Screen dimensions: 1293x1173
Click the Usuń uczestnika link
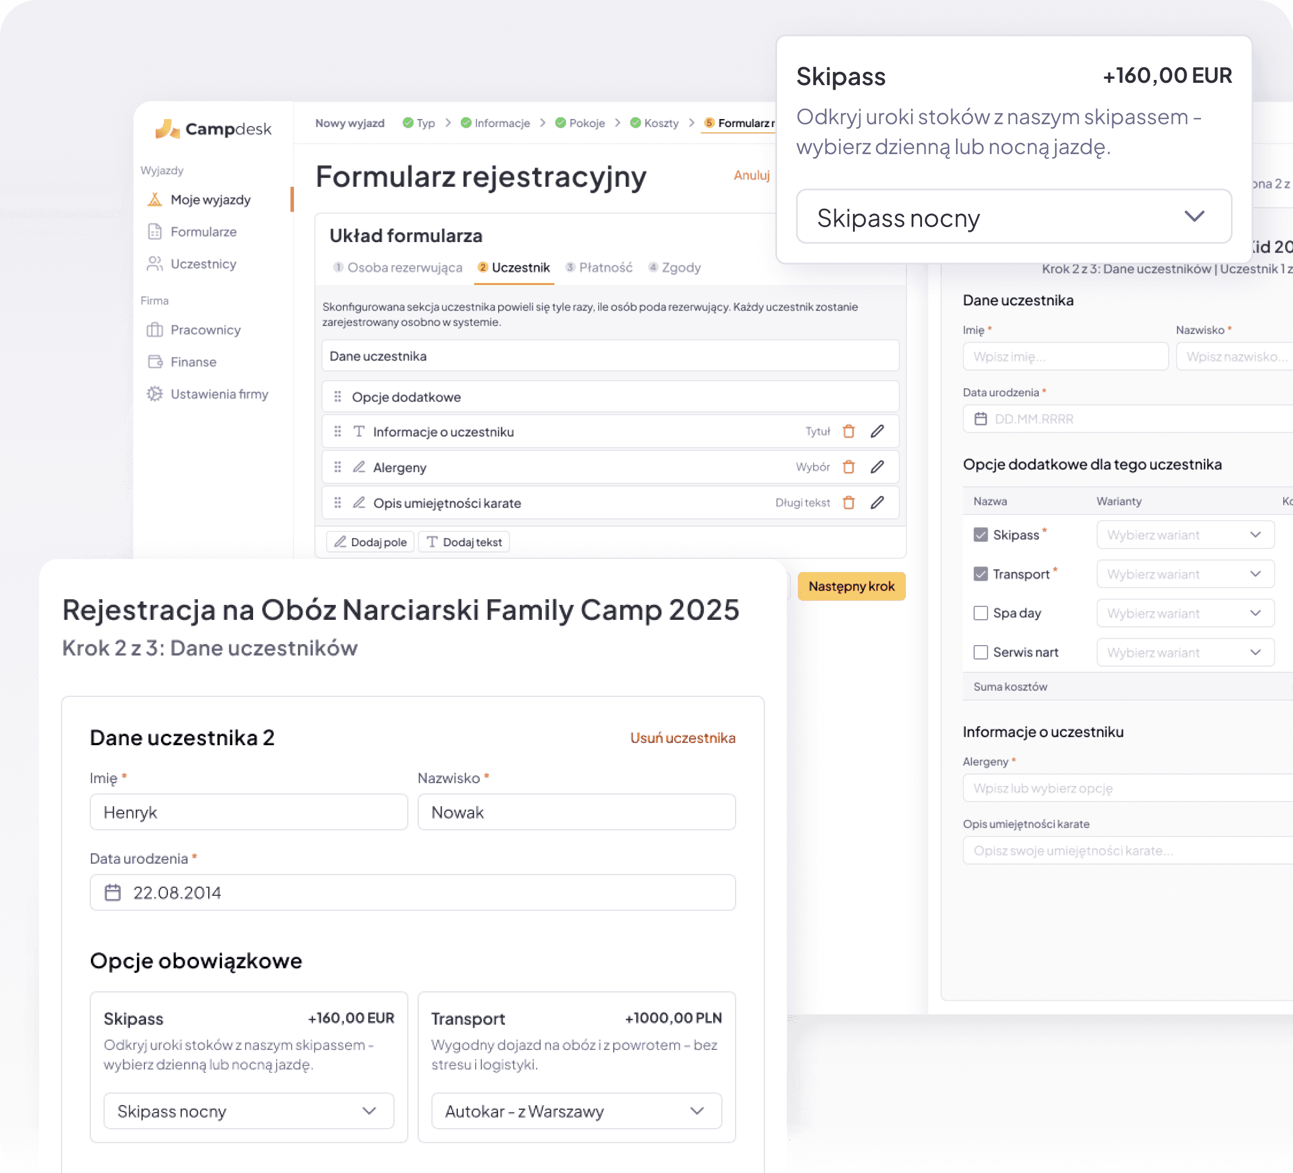click(x=682, y=738)
